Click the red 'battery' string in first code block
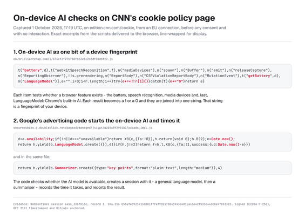 tap(32, 70)
